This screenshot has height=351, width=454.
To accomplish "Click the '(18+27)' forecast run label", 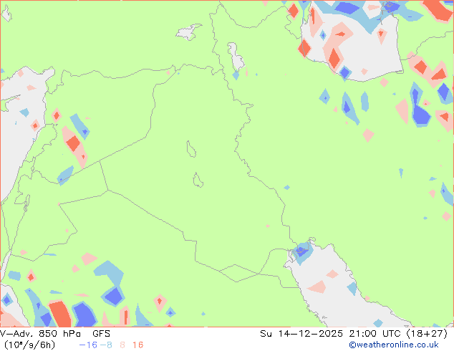I will [427, 334].
